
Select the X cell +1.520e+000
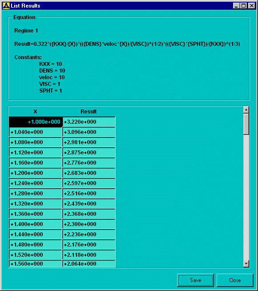coord(36,255)
